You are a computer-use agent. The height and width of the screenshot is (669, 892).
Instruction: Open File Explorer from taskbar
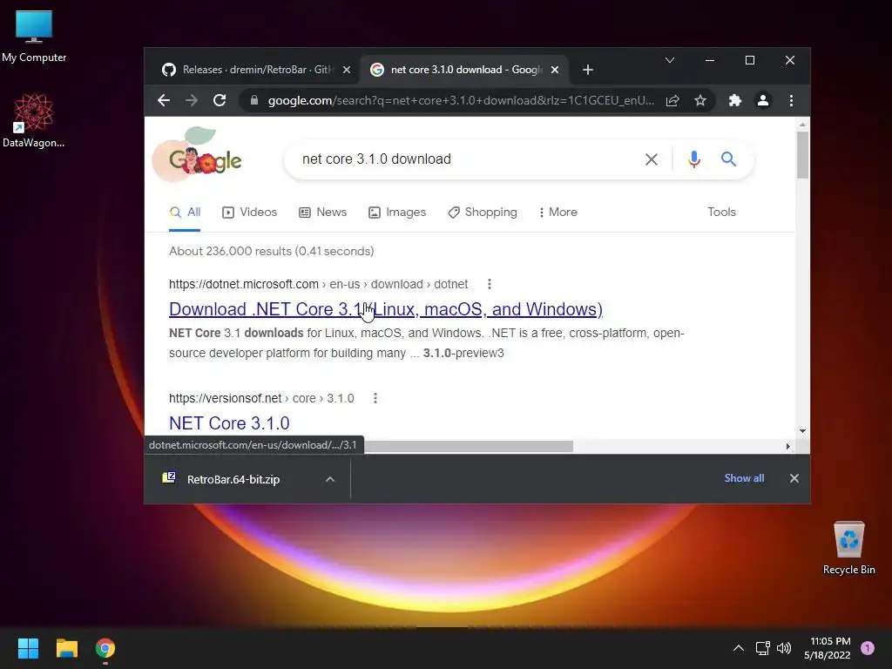pos(67,648)
